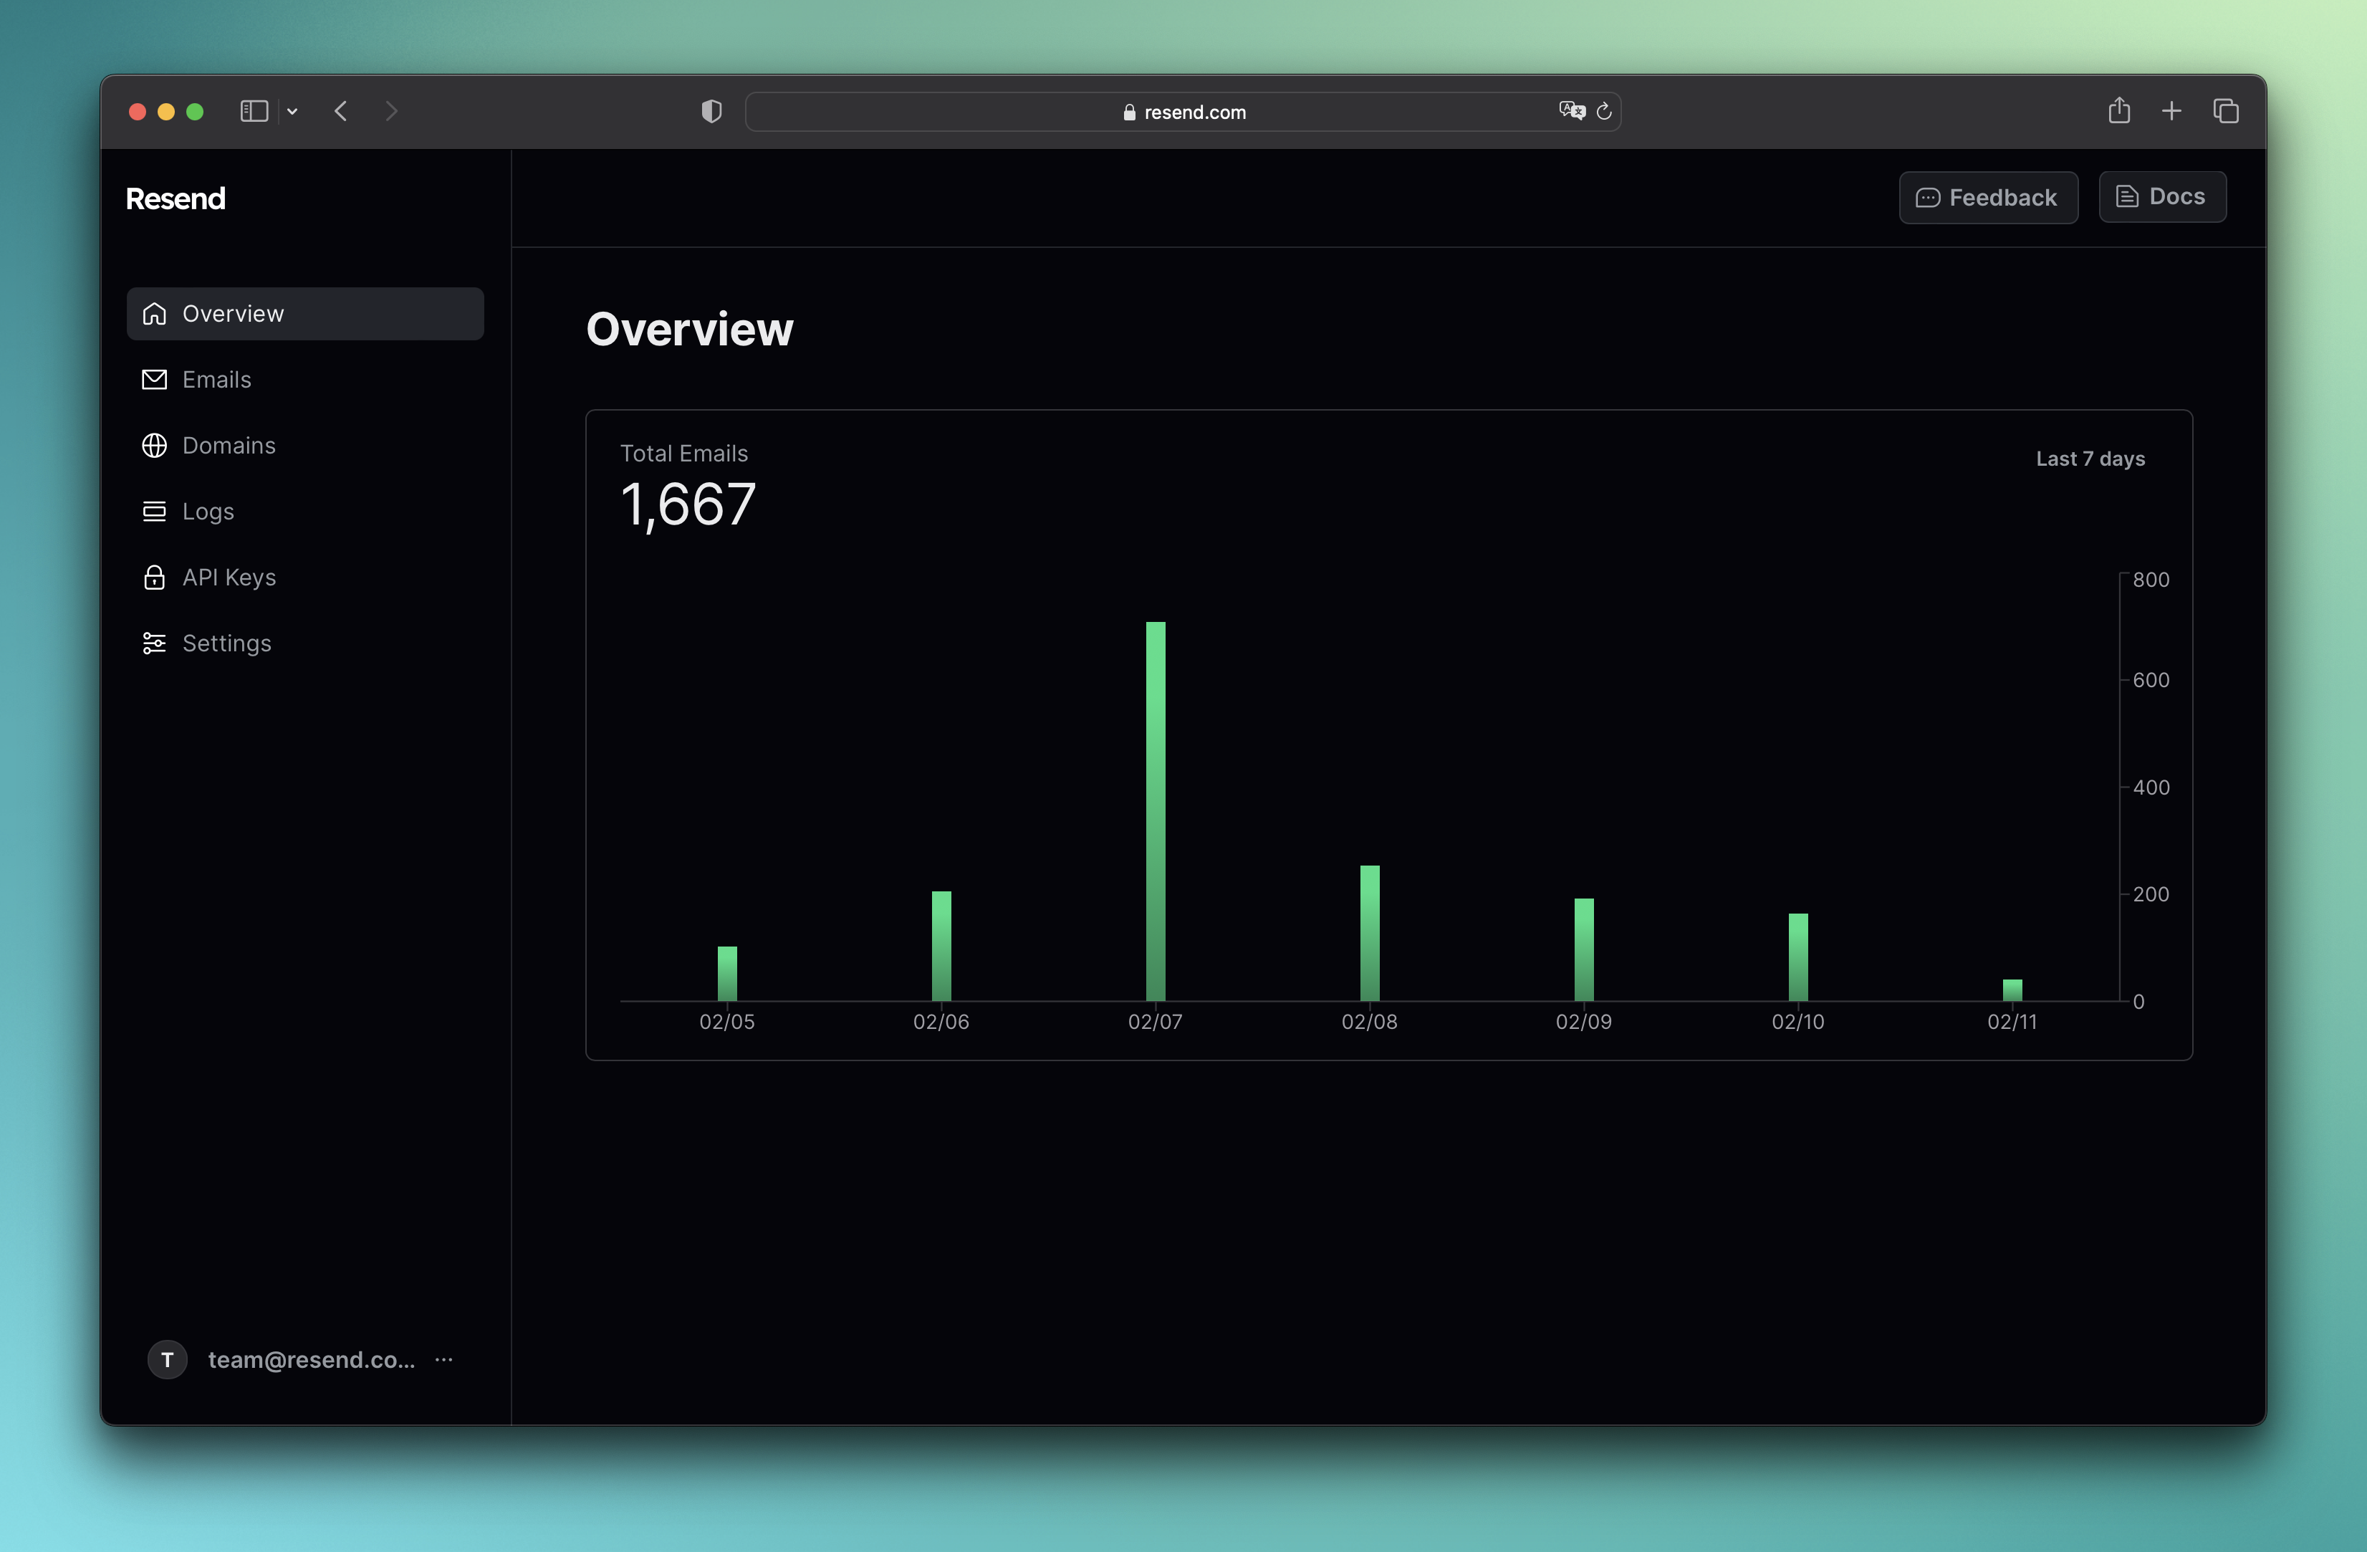
Task: Change the Last 7 days range
Action: pos(2090,459)
